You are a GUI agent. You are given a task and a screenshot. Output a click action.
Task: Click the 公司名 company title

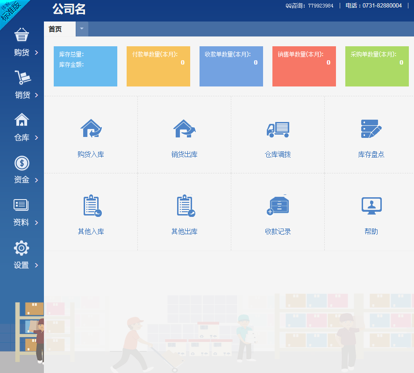69,9
